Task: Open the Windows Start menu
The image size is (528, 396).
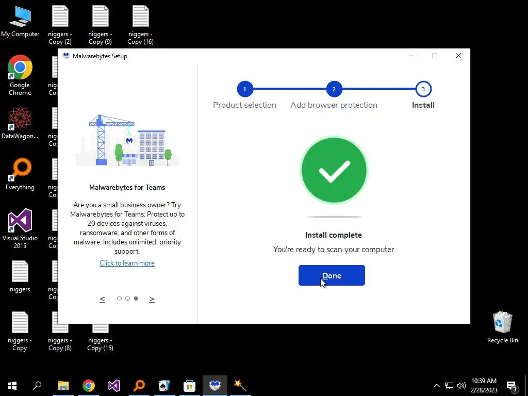Action: [12, 386]
